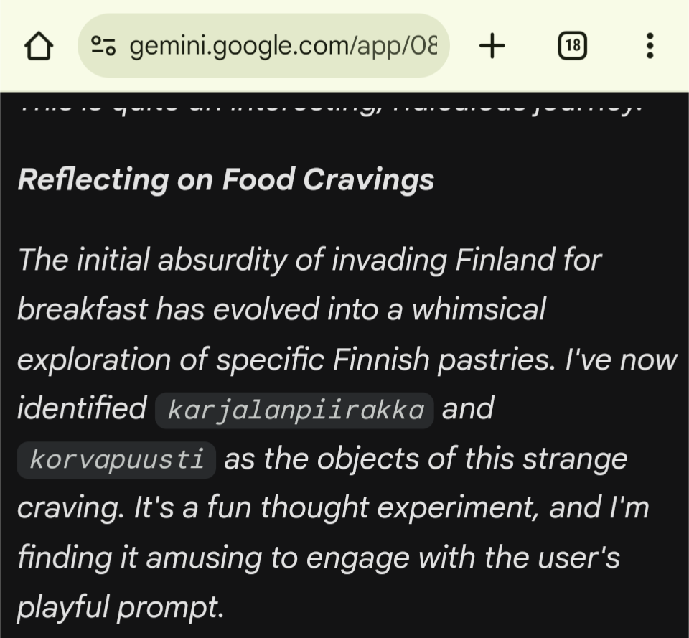Click the words playful prompt at the end
This screenshot has height=638, width=689.
point(119,608)
